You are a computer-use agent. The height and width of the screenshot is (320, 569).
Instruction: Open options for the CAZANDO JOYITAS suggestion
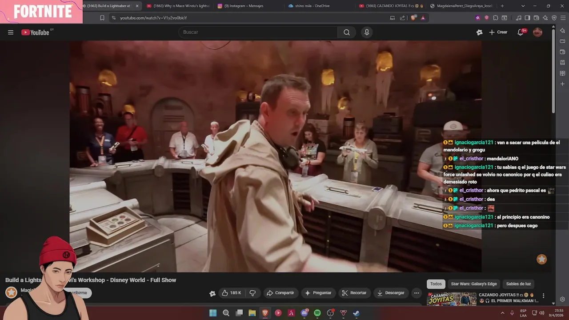click(543, 296)
